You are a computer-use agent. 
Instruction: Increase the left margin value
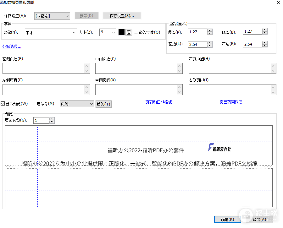[x=209, y=43]
